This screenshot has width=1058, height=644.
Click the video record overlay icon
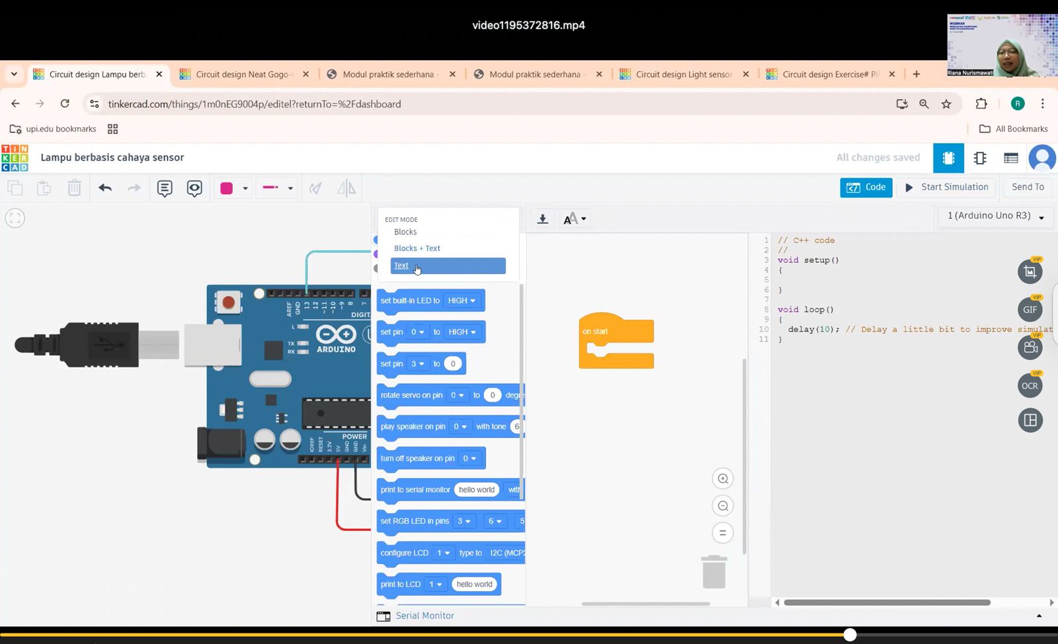1030,347
